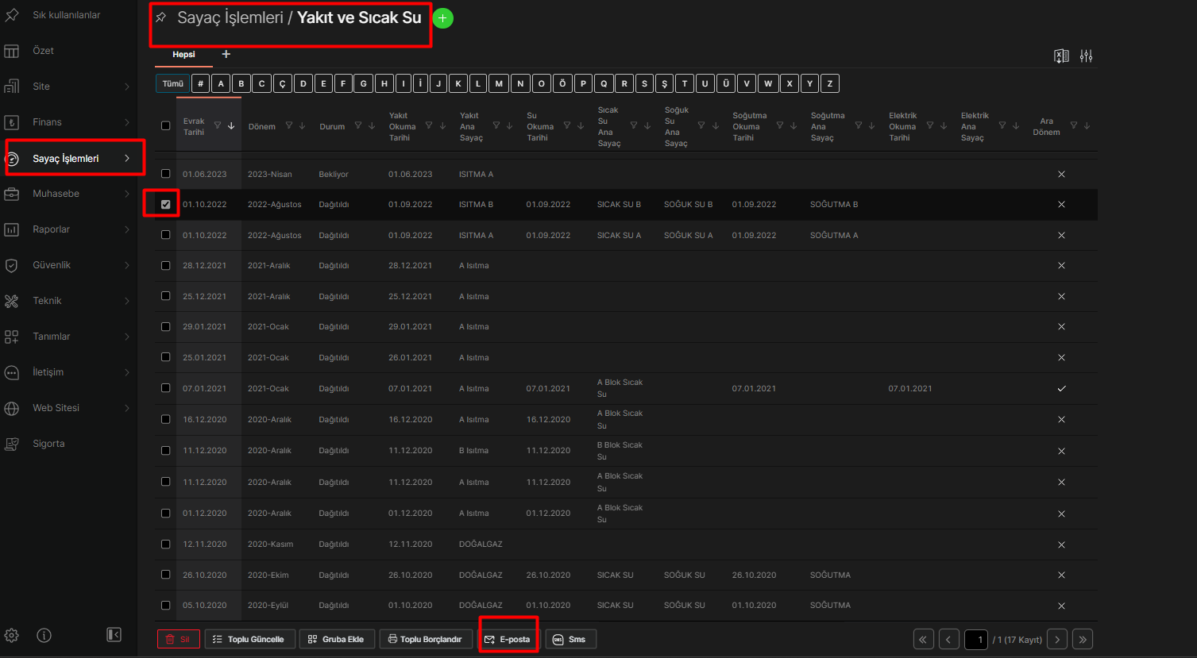Expand the Raporlar menu chevron
The height and width of the screenshot is (658, 1197).
pos(127,229)
